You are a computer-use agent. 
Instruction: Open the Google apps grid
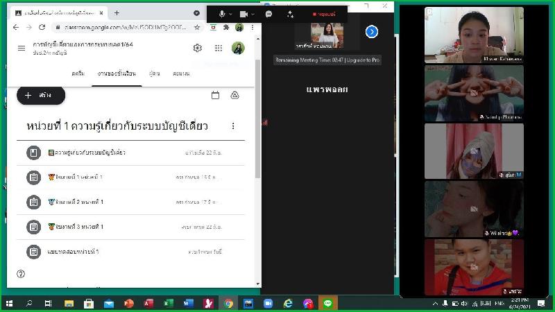click(x=219, y=48)
